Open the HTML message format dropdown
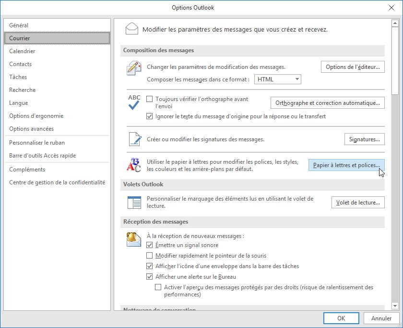 (x=278, y=79)
